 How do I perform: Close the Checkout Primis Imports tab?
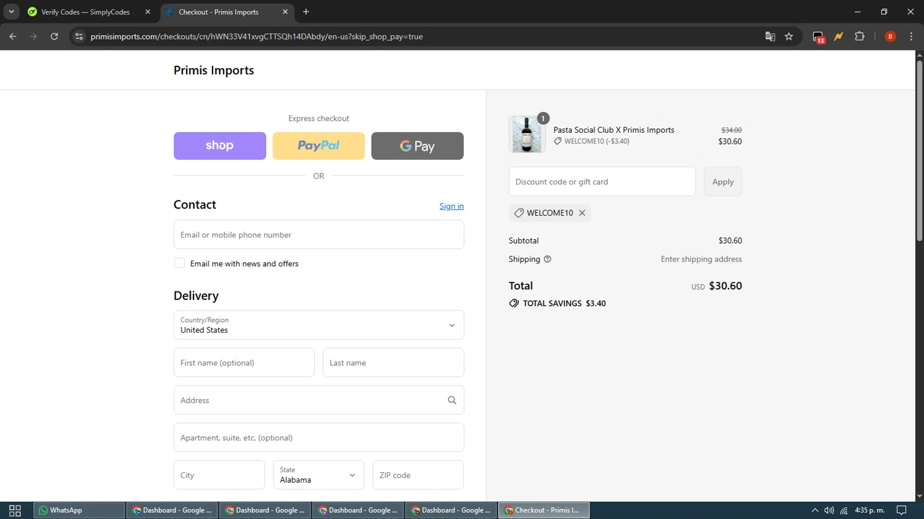point(285,12)
